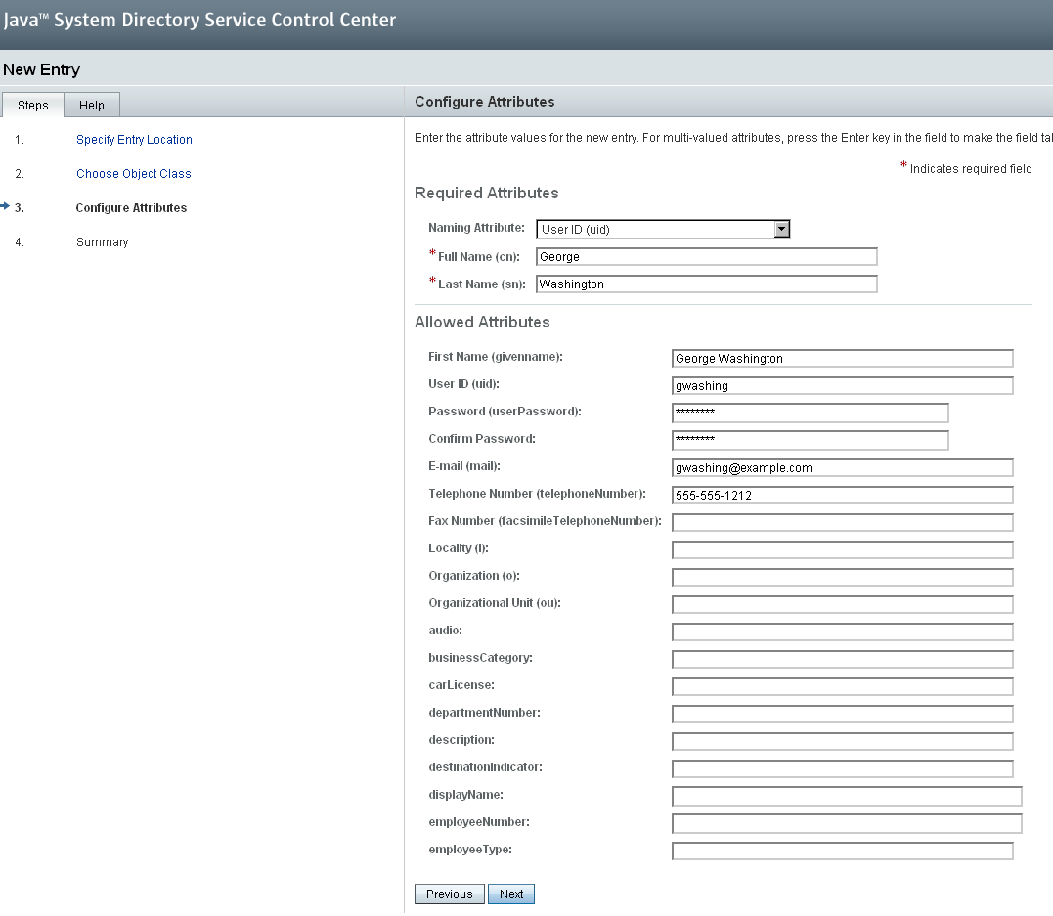Click the Fax Number field
This screenshot has width=1053, height=916.
click(842, 522)
